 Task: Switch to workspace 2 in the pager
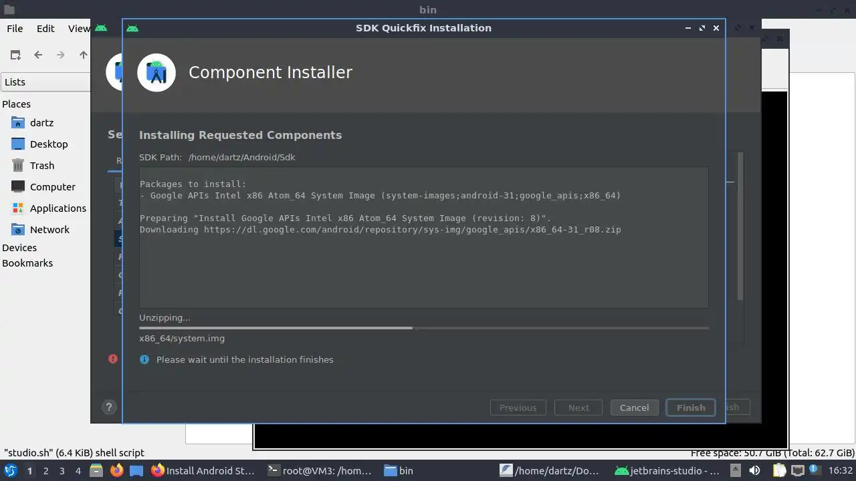pos(45,470)
